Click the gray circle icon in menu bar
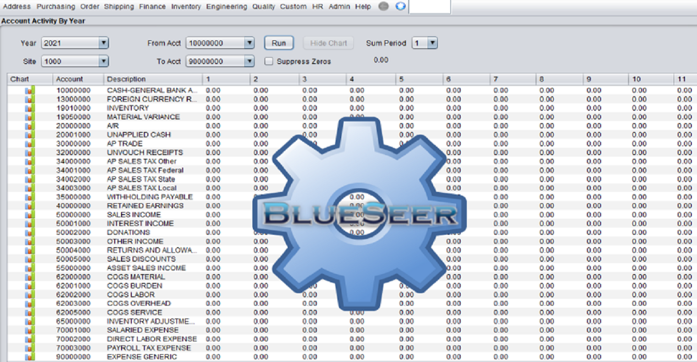The image size is (697, 362). [384, 7]
